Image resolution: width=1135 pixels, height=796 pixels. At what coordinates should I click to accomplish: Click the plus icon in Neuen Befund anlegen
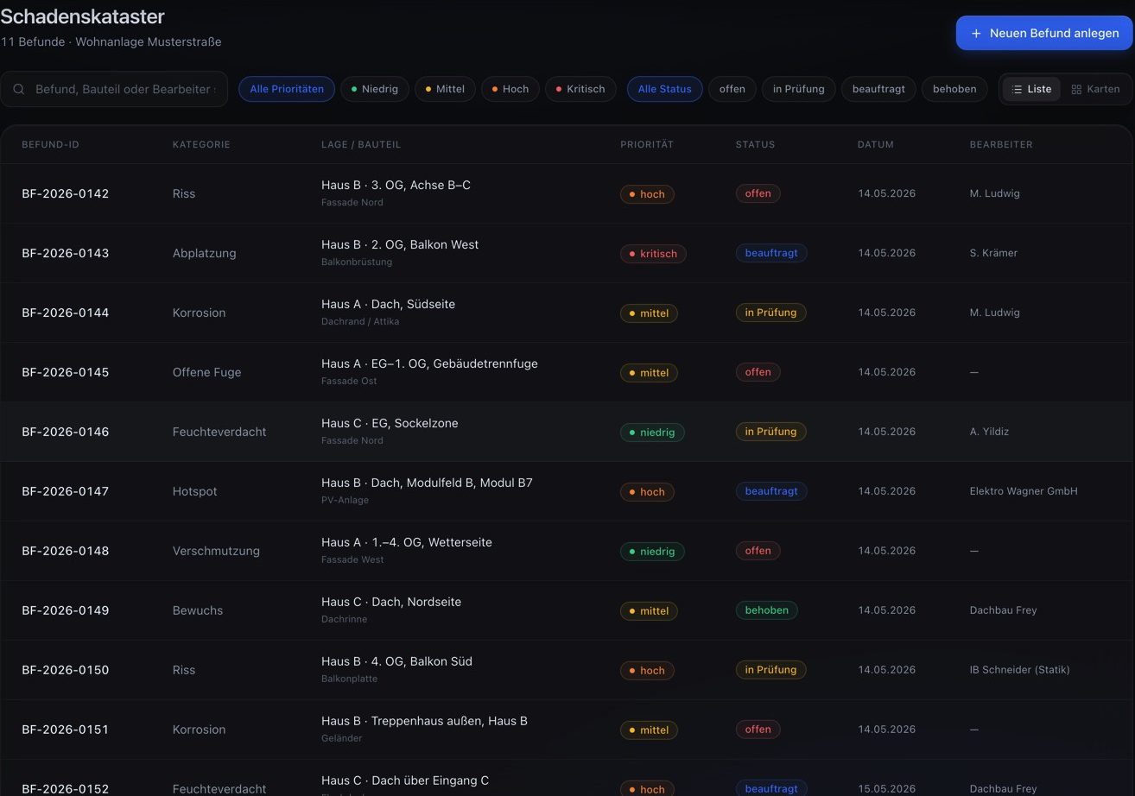coord(976,33)
